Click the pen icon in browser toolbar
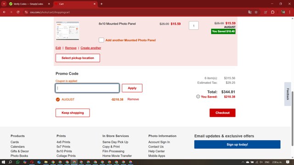Screen dimensions: 294x165 [266, 12]
